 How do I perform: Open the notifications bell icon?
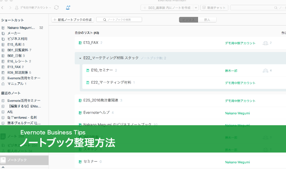pos(68,7)
